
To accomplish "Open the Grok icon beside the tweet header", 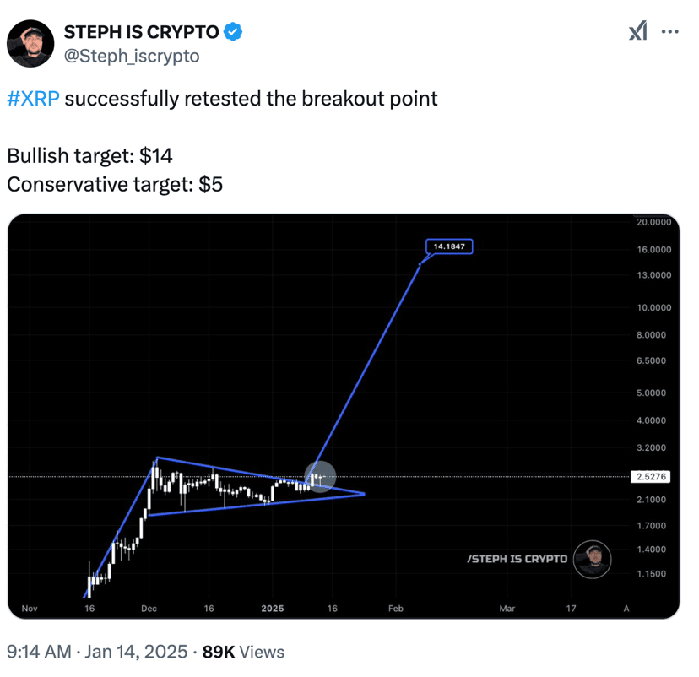I will [x=638, y=32].
